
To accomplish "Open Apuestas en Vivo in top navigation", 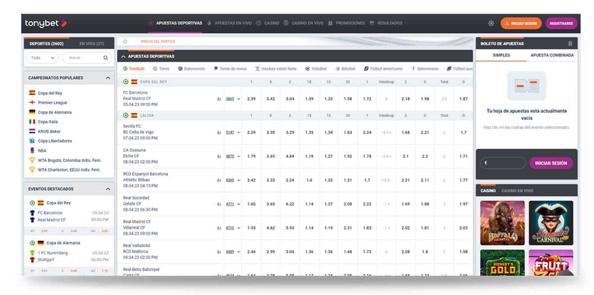I will pos(229,23).
